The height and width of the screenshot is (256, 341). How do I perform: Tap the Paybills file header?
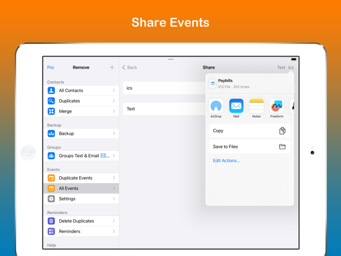250,83
